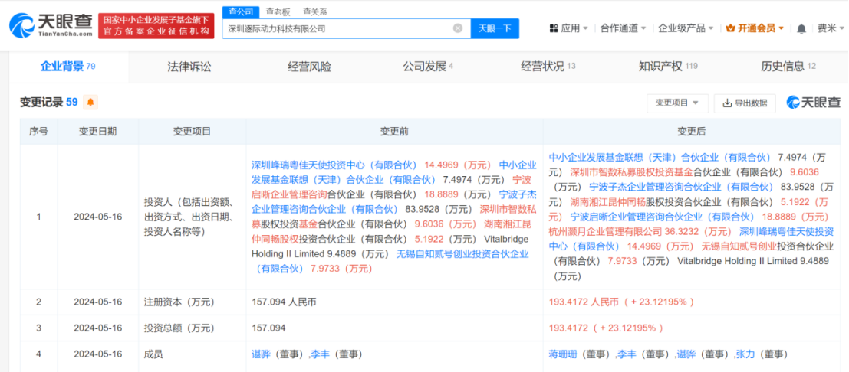Click the 天眼一下 search button
This screenshot has width=849, height=372.
click(x=495, y=28)
